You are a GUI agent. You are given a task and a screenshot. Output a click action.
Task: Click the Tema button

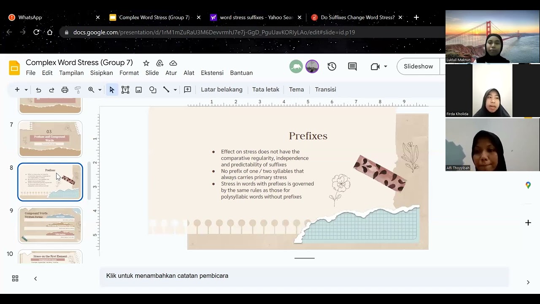coord(297,90)
